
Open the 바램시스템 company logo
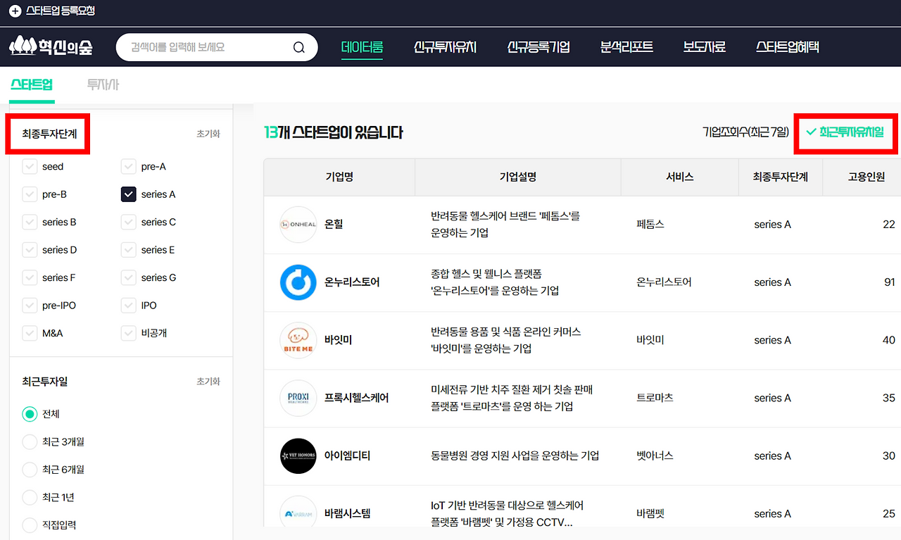[298, 513]
